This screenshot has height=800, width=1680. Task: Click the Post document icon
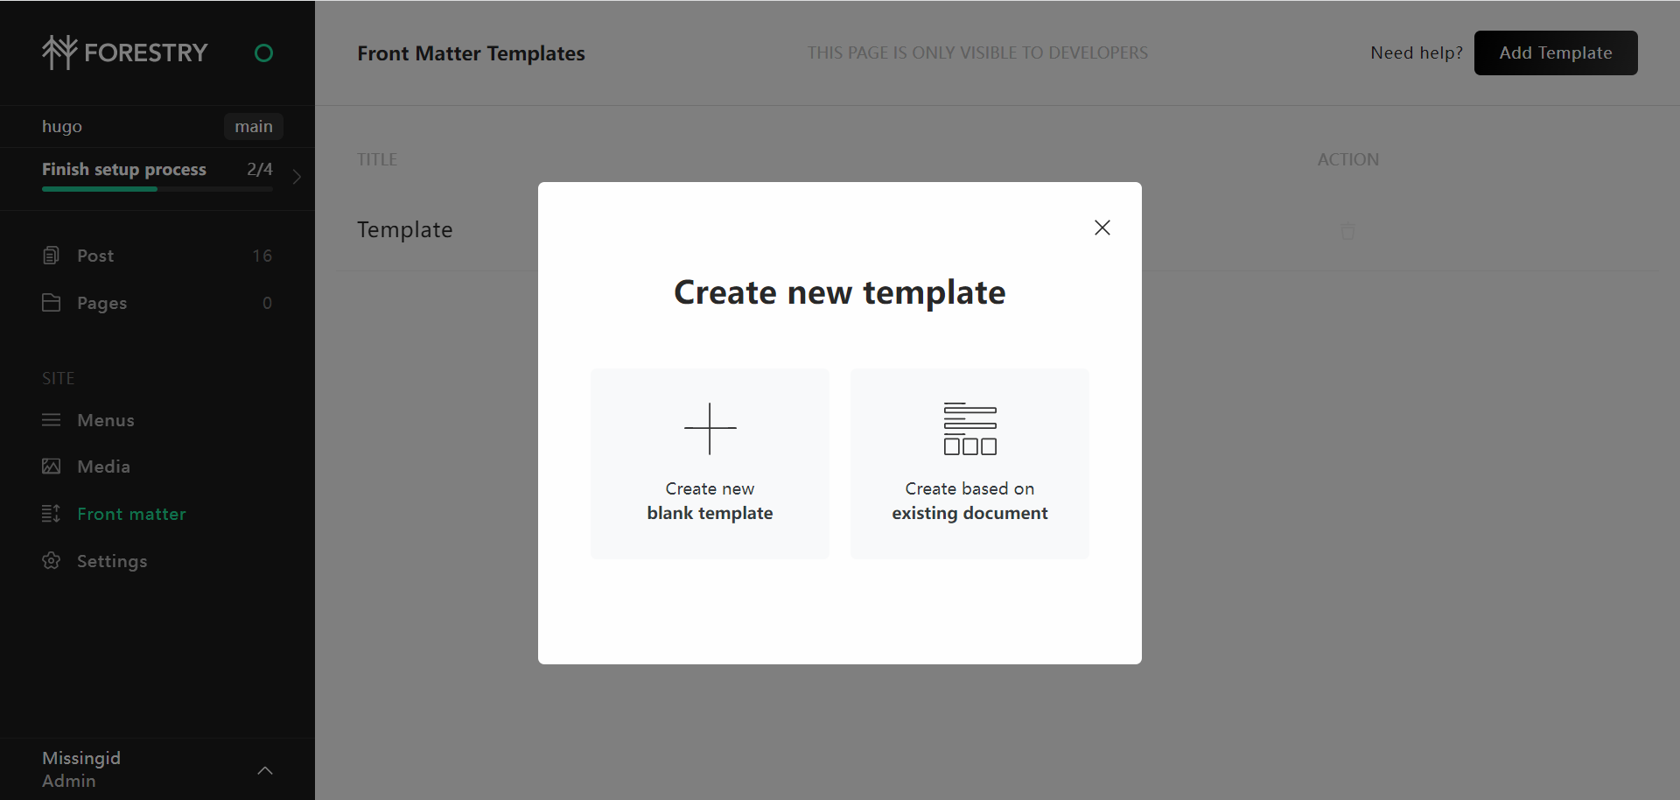[x=52, y=256]
